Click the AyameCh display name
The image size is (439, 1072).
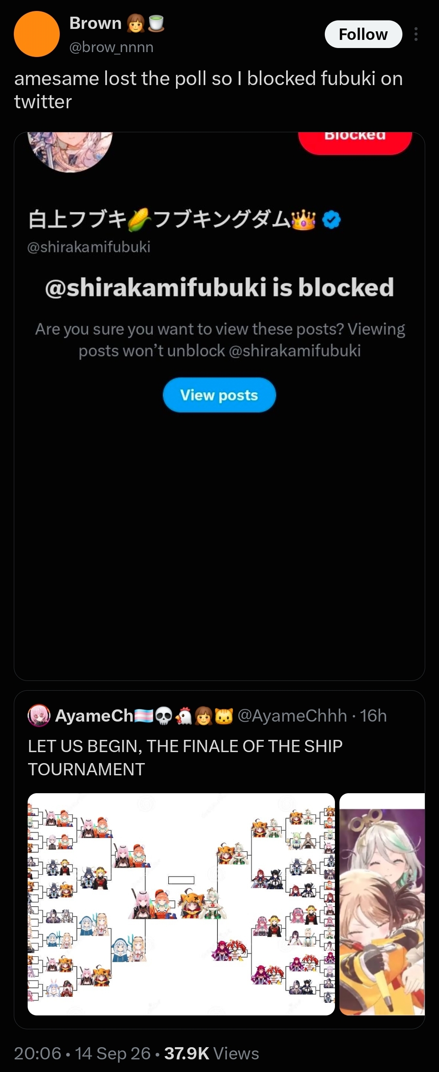point(94,715)
